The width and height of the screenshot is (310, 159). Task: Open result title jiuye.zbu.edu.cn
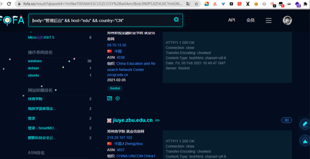(x=133, y=120)
